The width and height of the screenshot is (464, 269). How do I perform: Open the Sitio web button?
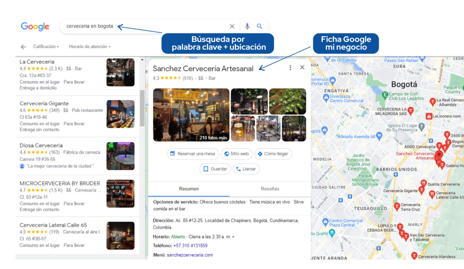(237, 154)
